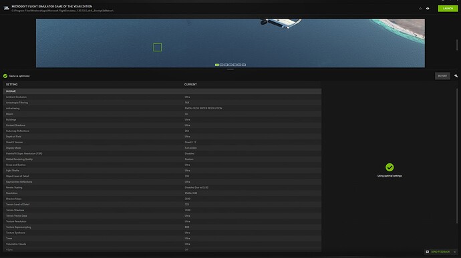Select the 'Buildings' setting row

coord(162,119)
